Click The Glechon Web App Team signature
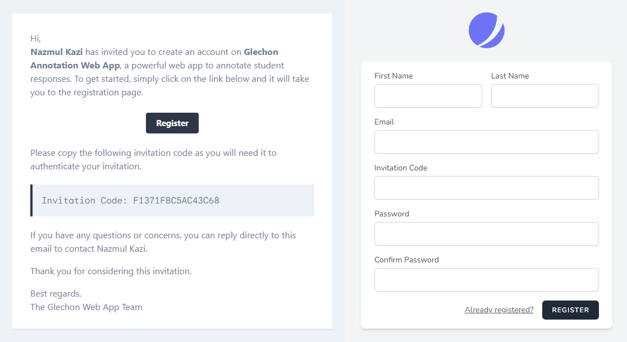This screenshot has height=342, width=627. [86, 307]
